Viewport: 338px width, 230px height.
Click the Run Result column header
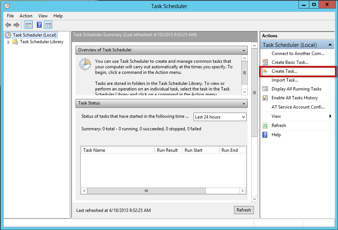[x=167, y=150]
